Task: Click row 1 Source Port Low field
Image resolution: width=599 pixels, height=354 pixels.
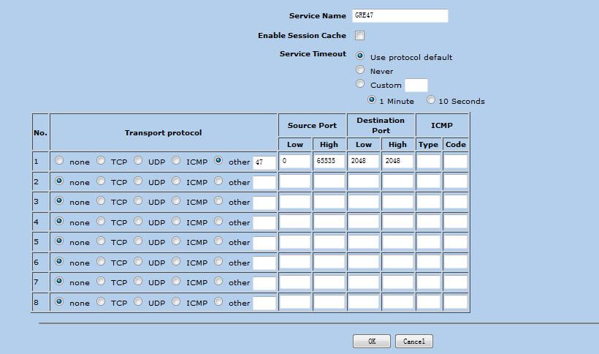Action: tap(295, 161)
